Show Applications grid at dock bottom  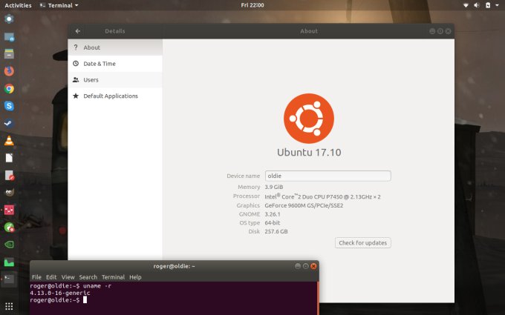tap(9, 305)
